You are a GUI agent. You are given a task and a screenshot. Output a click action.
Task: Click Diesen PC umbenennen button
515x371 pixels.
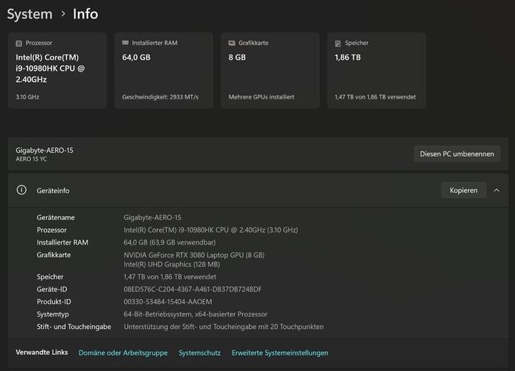tap(457, 154)
